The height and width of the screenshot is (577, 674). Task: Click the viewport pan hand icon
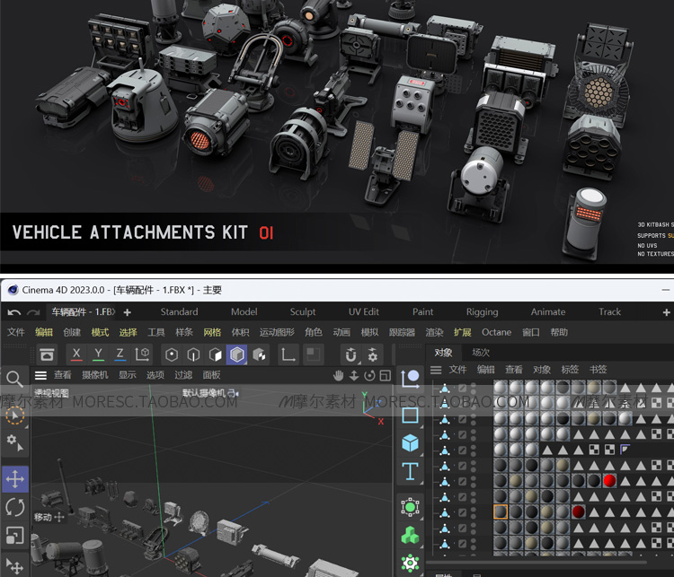coord(339,376)
